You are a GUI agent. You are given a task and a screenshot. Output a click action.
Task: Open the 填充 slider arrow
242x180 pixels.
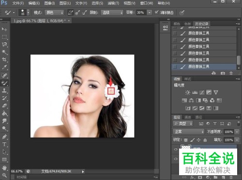(237, 140)
